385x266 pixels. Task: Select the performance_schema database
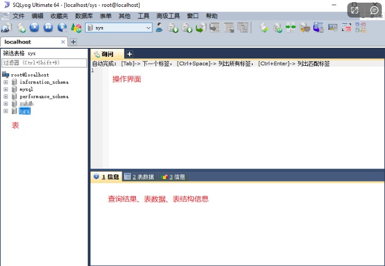[44, 97]
